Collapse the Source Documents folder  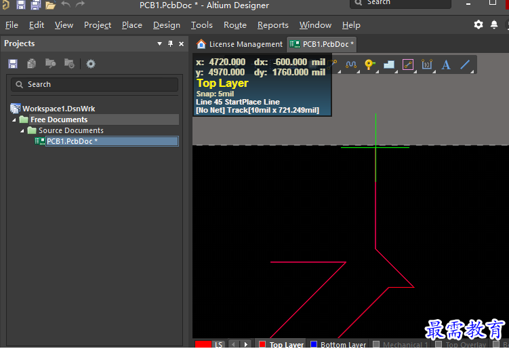(22, 131)
